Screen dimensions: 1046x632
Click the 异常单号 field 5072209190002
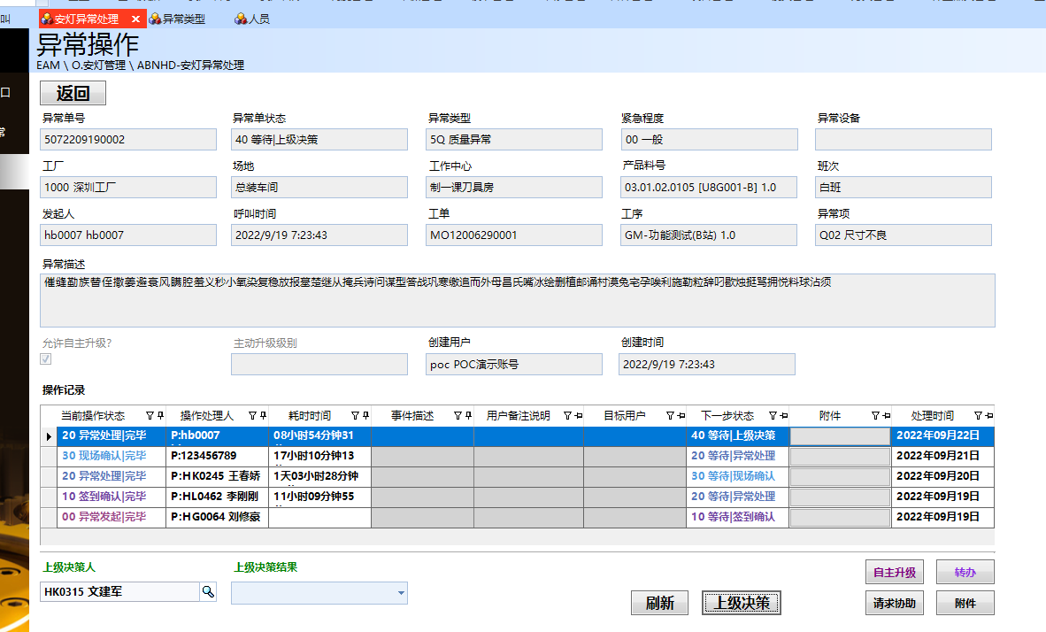tap(128, 140)
